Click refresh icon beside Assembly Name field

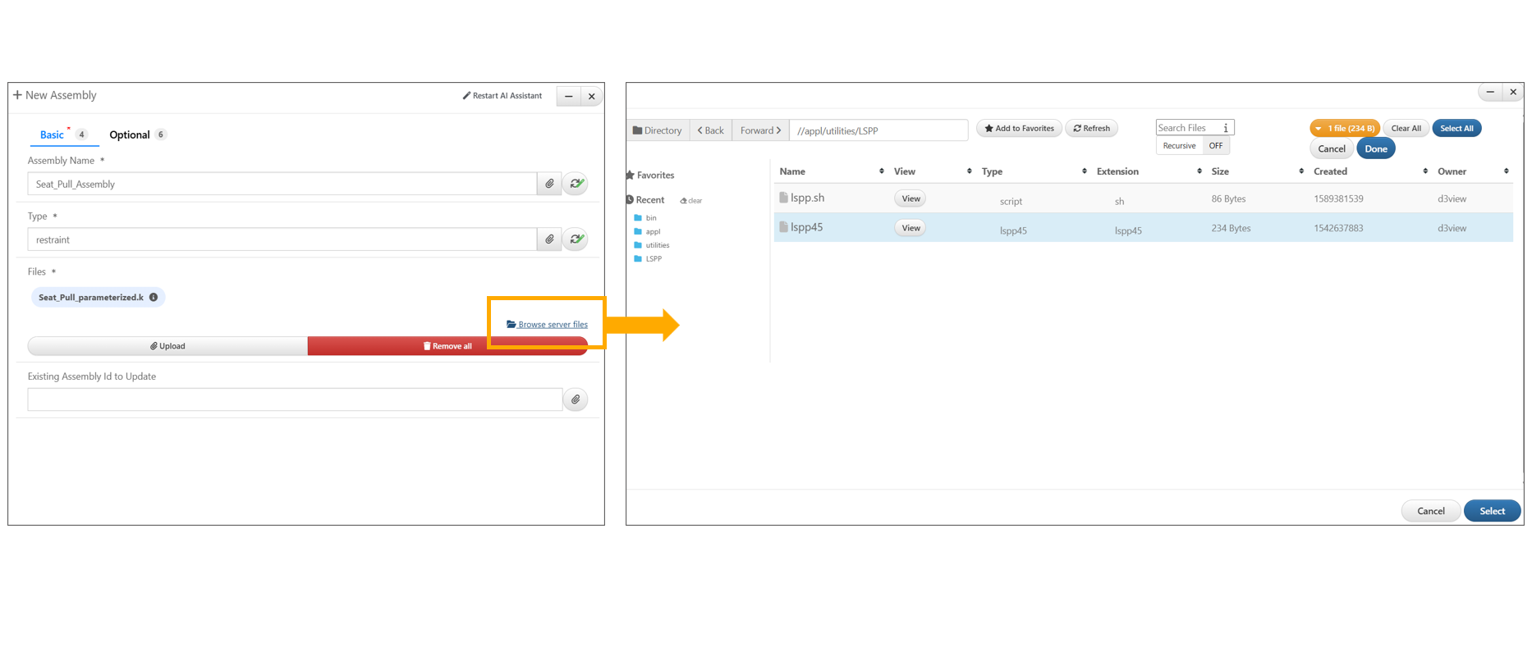click(x=576, y=184)
